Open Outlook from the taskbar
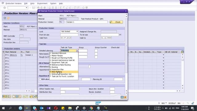 (42, 108)
